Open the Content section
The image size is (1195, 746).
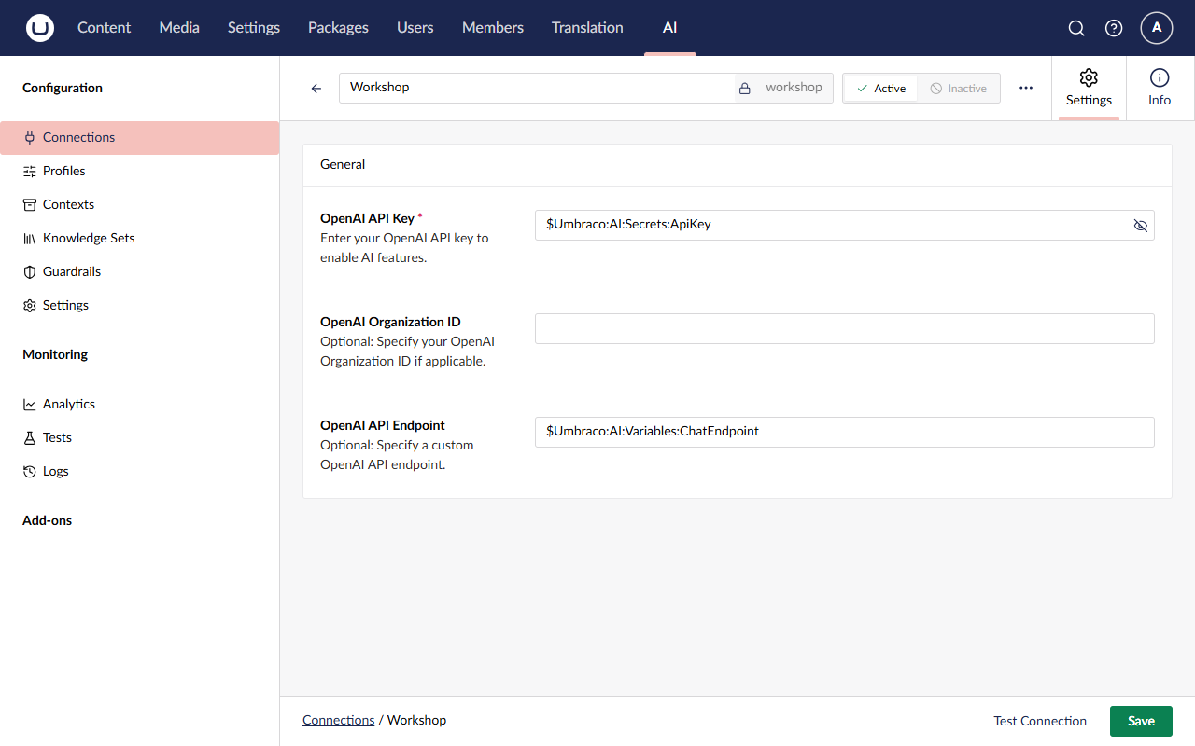coord(104,28)
